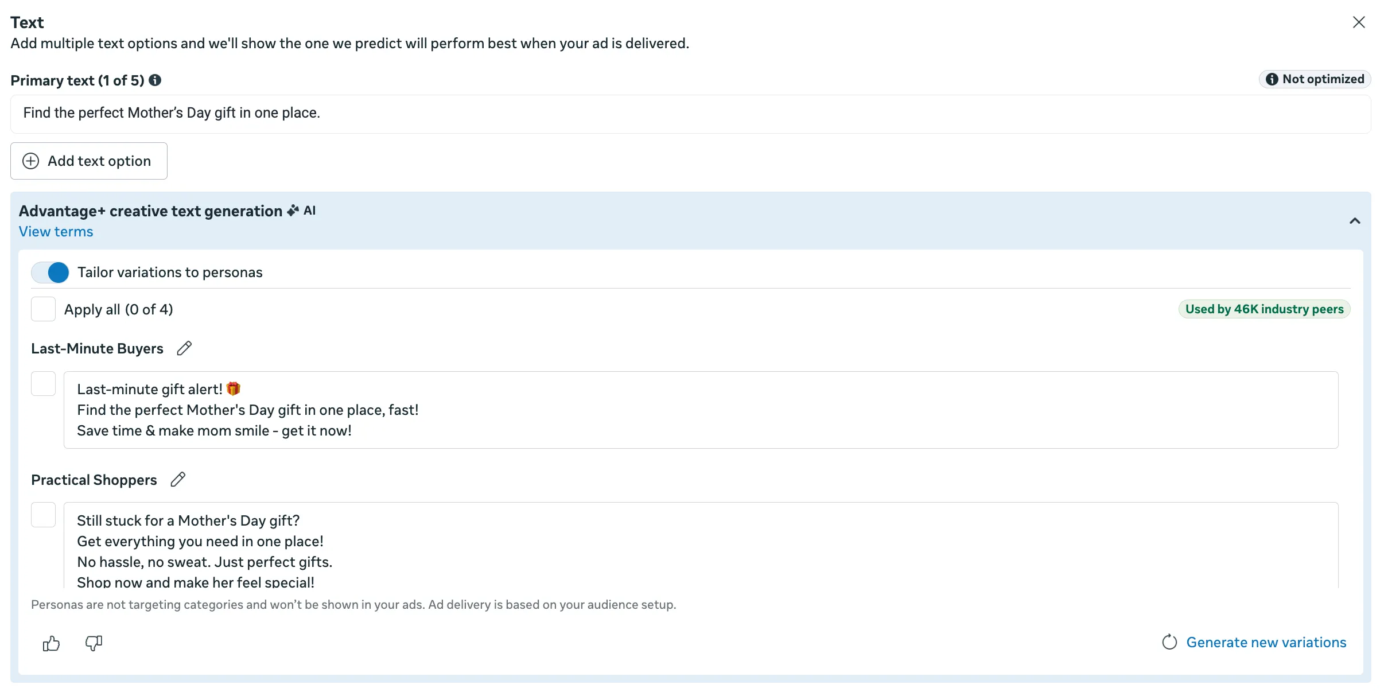Click the Primary text info icon
The width and height of the screenshot is (1384, 692).
[155, 80]
